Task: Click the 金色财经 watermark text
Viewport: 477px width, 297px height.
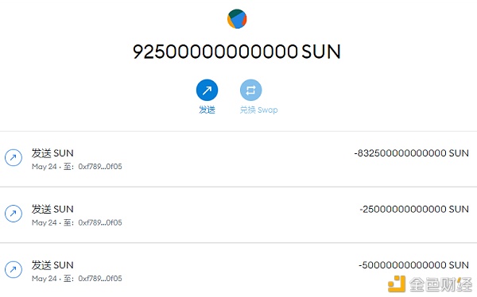Action: [440, 284]
